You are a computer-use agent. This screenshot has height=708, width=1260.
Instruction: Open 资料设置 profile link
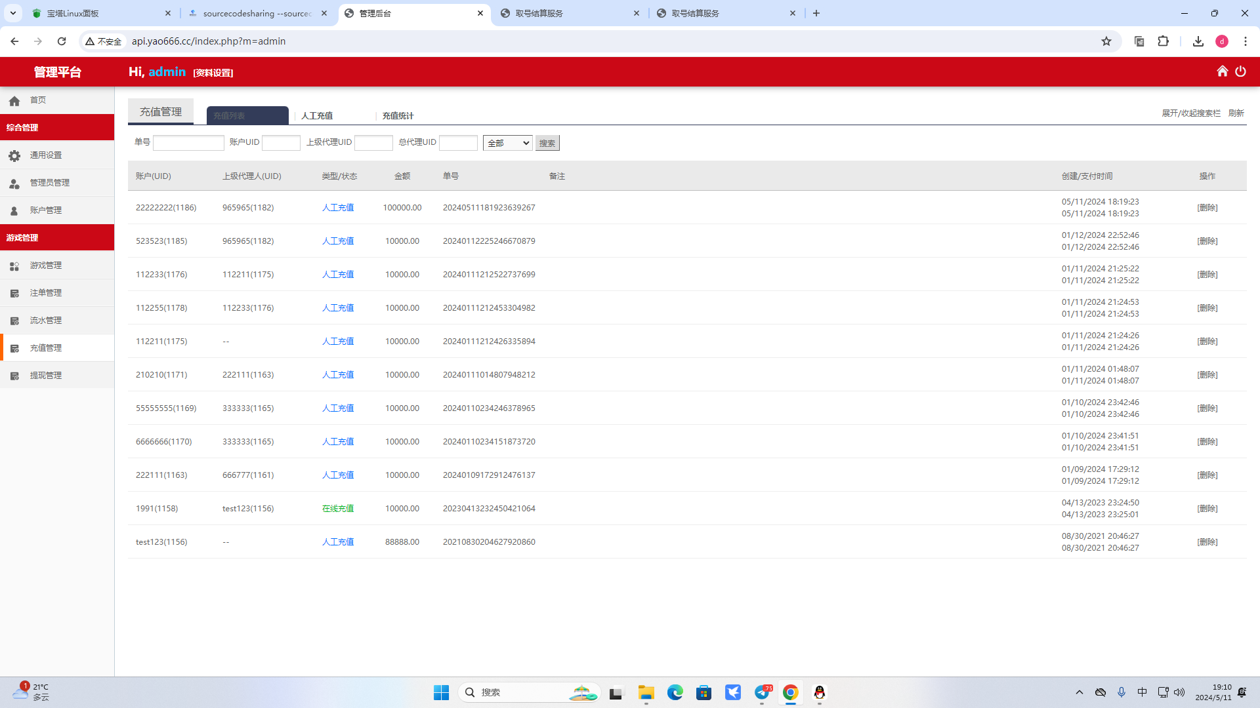pyautogui.click(x=213, y=73)
